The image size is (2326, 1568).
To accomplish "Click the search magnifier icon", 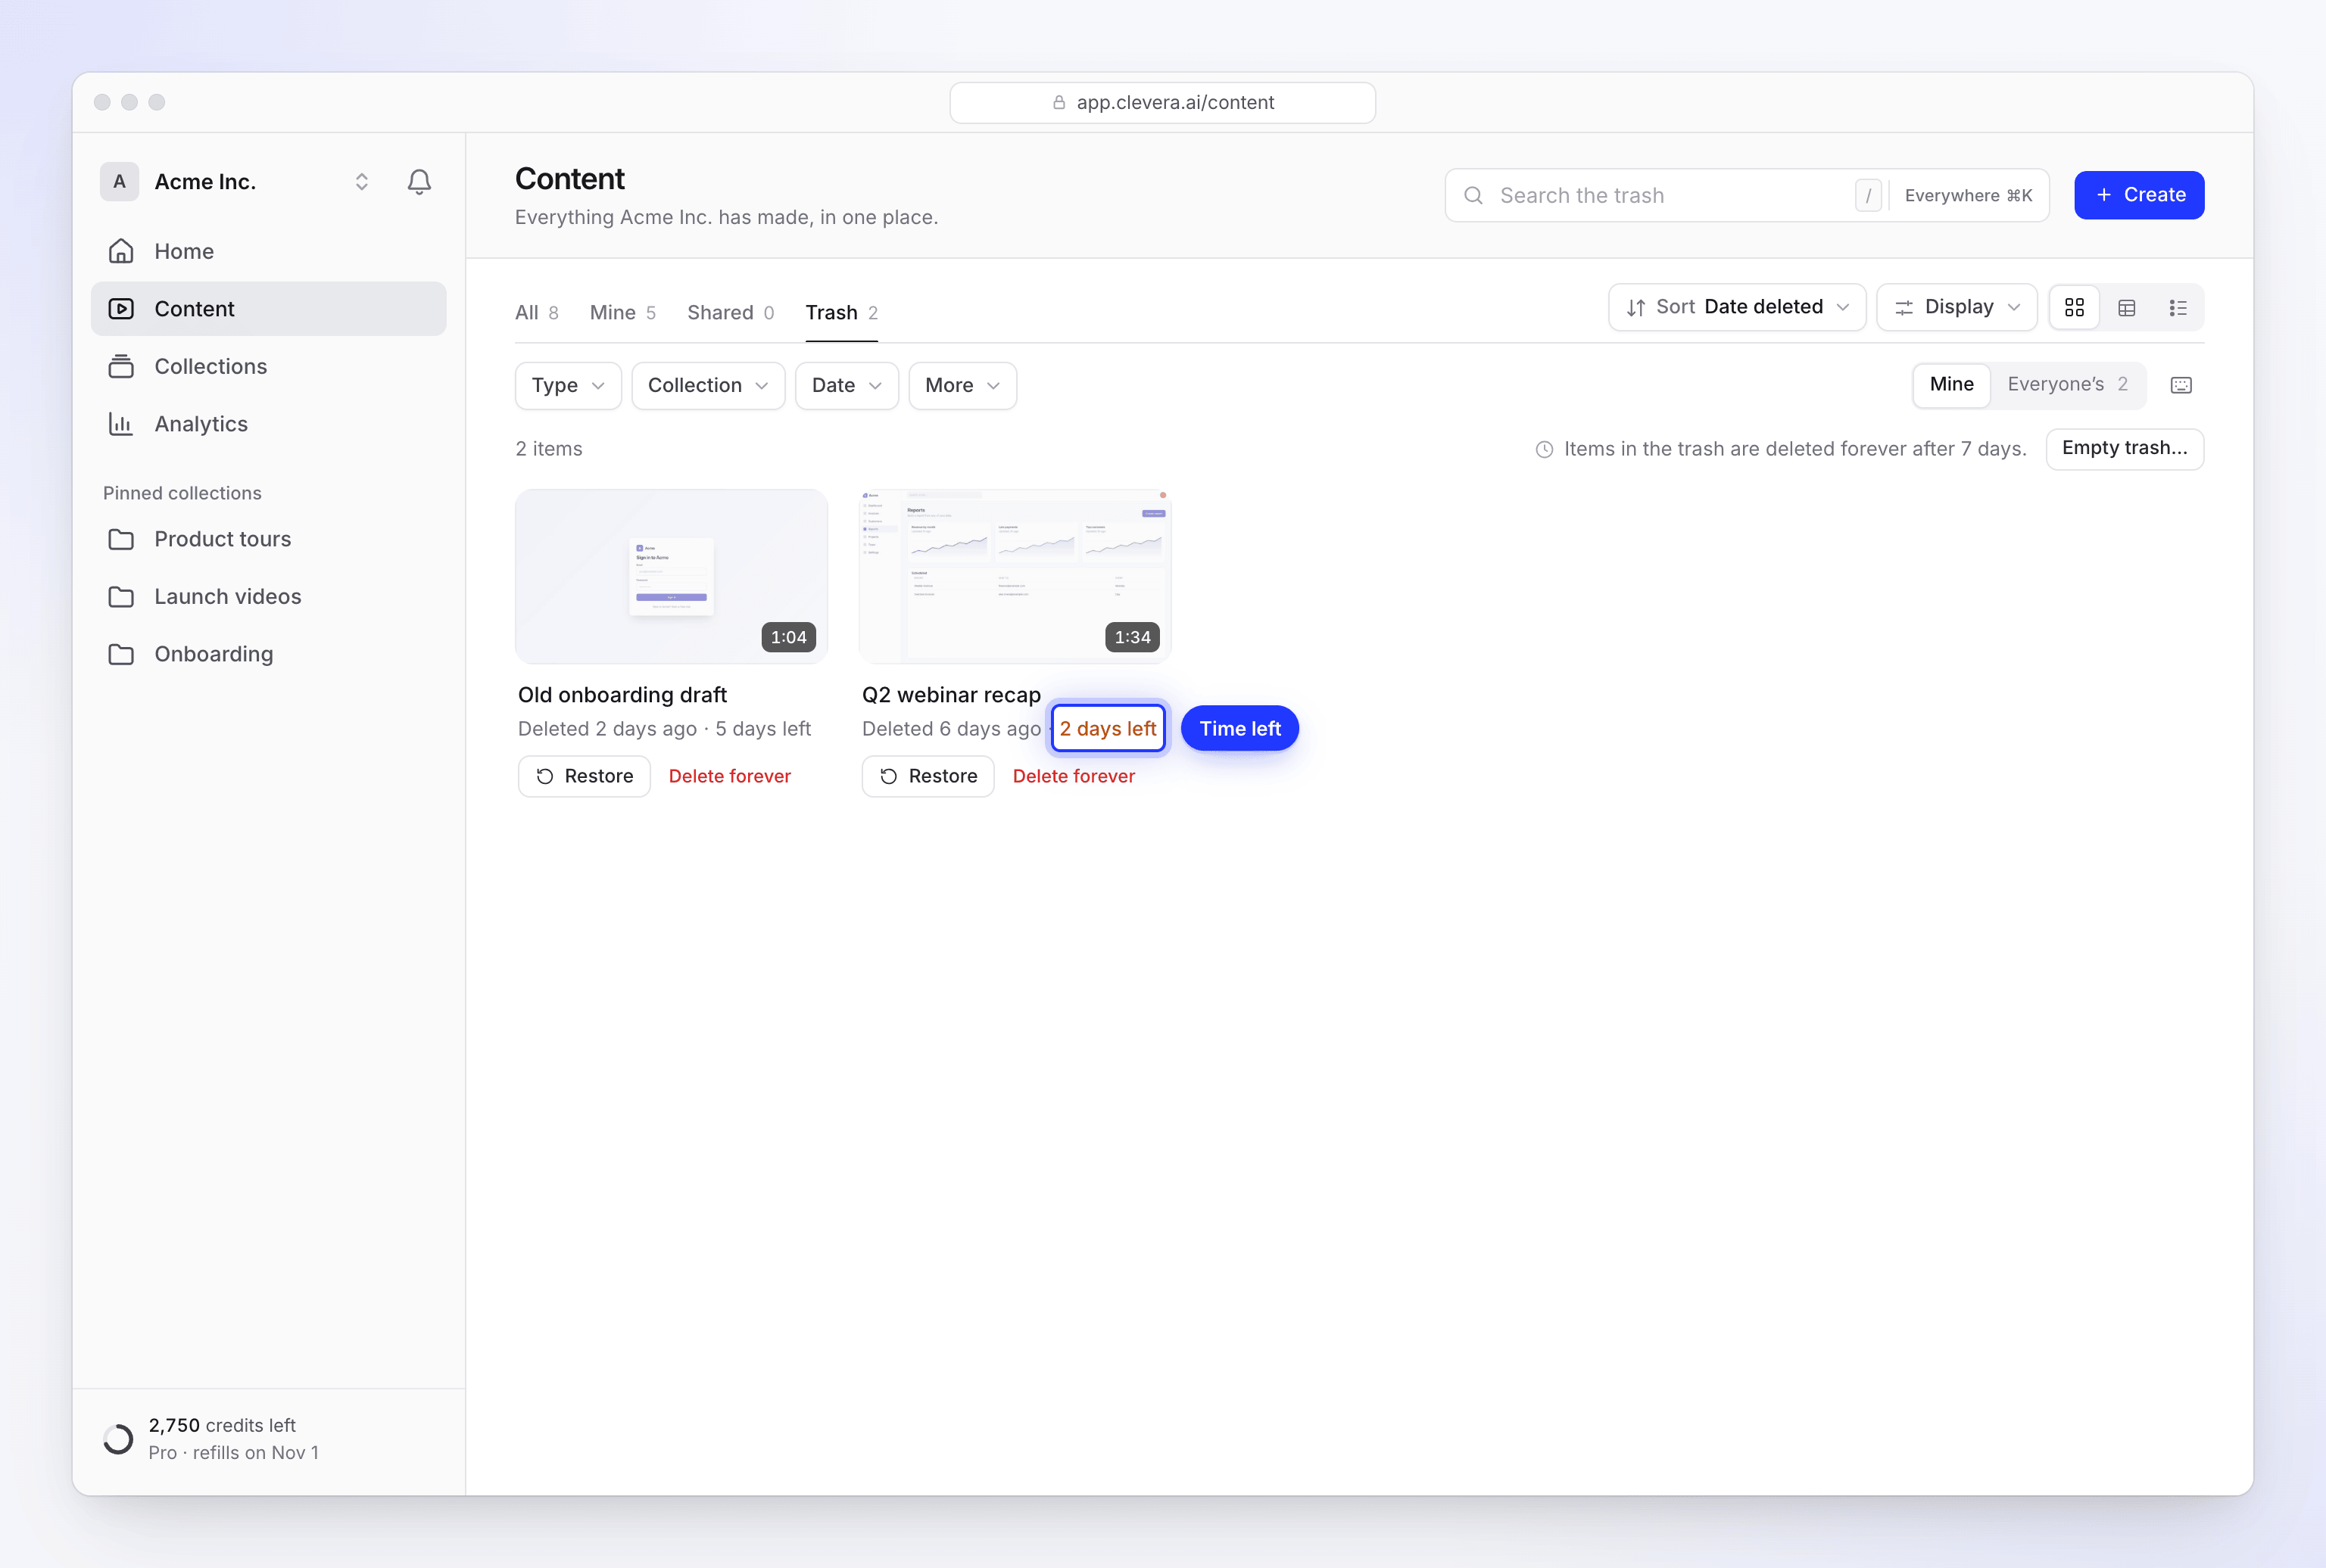I will (1473, 195).
